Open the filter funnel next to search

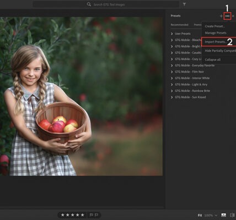184,4
